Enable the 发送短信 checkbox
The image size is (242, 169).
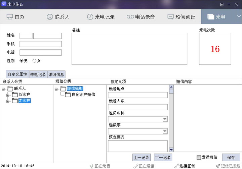click(199, 157)
